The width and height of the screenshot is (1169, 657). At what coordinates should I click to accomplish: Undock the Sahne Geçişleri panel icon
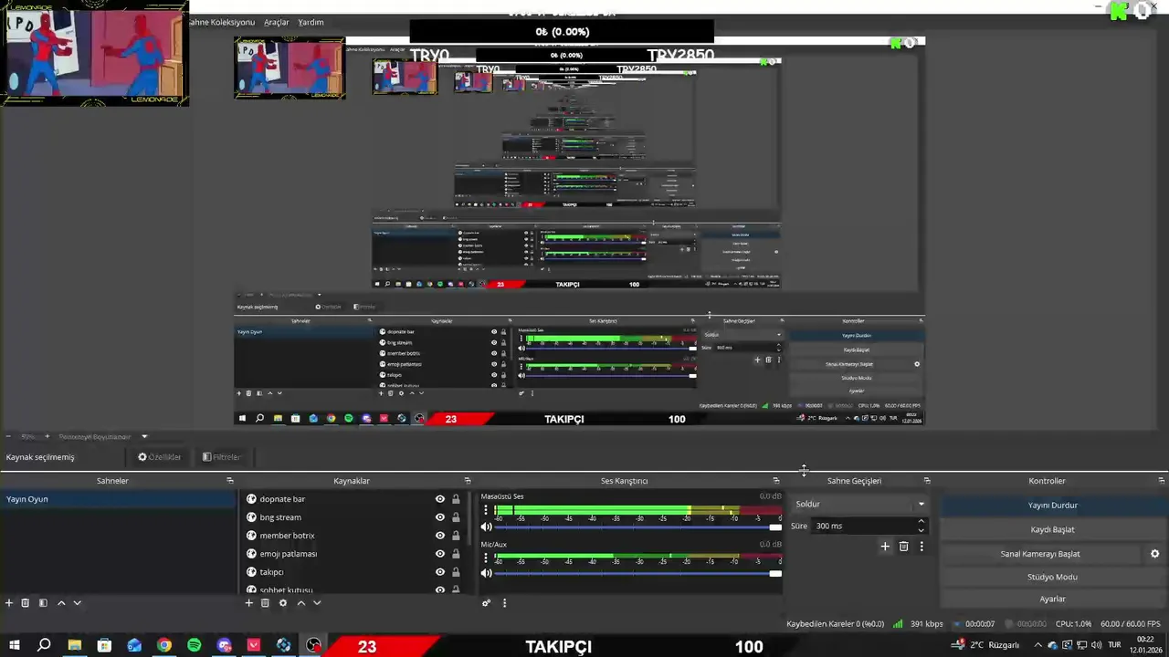point(927,481)
